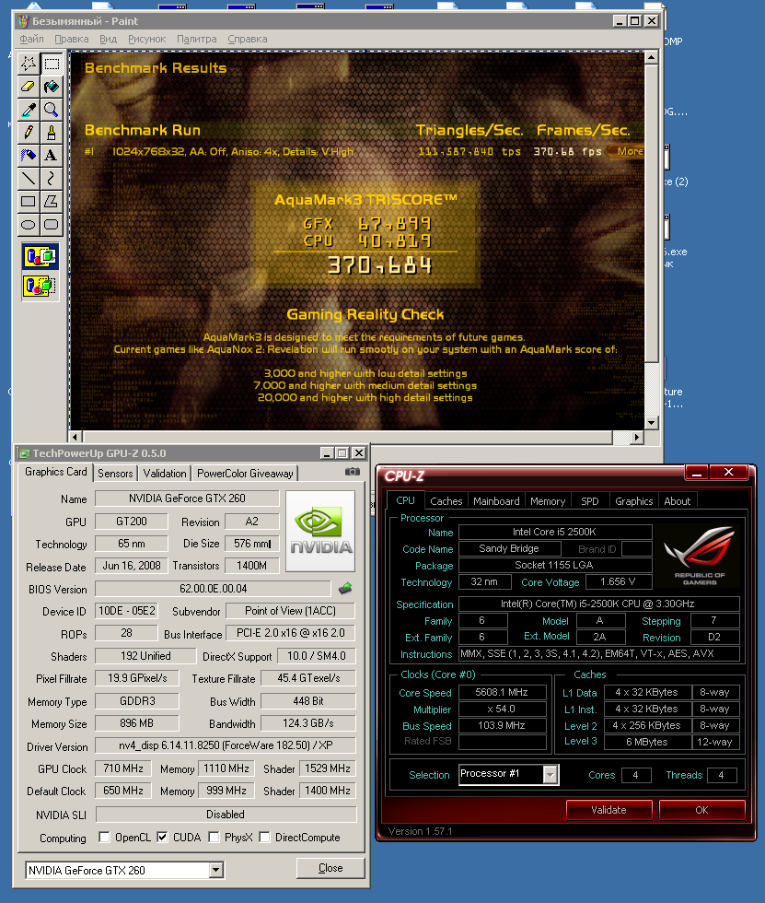Image resolution: width=765 pixels, height=903 pixels.
Task: Open the Memory tab in CPU-Z
Action: coord(548,501)
